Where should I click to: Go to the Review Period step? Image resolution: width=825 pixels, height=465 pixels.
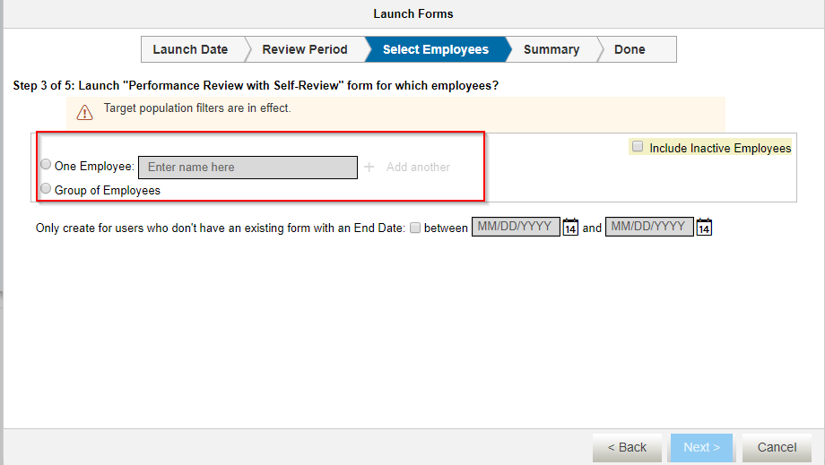(x=305, y=49)
